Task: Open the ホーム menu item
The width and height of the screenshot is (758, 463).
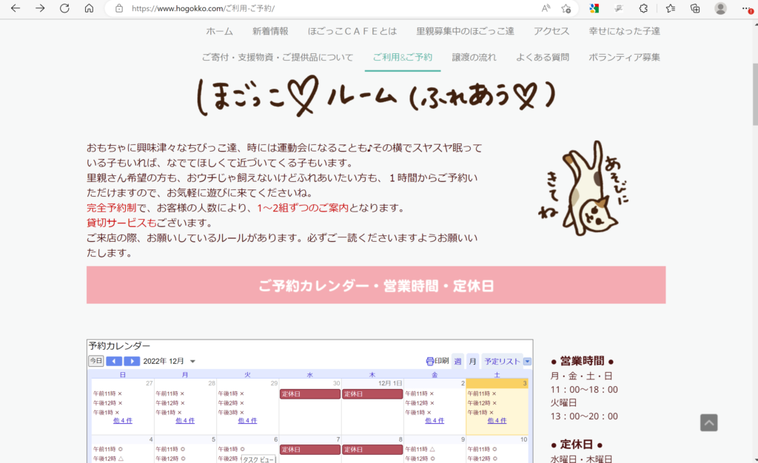Action: [x=219, y=31]
